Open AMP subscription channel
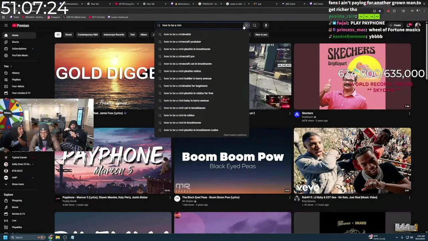428x241 pixels. pos(19,177)
